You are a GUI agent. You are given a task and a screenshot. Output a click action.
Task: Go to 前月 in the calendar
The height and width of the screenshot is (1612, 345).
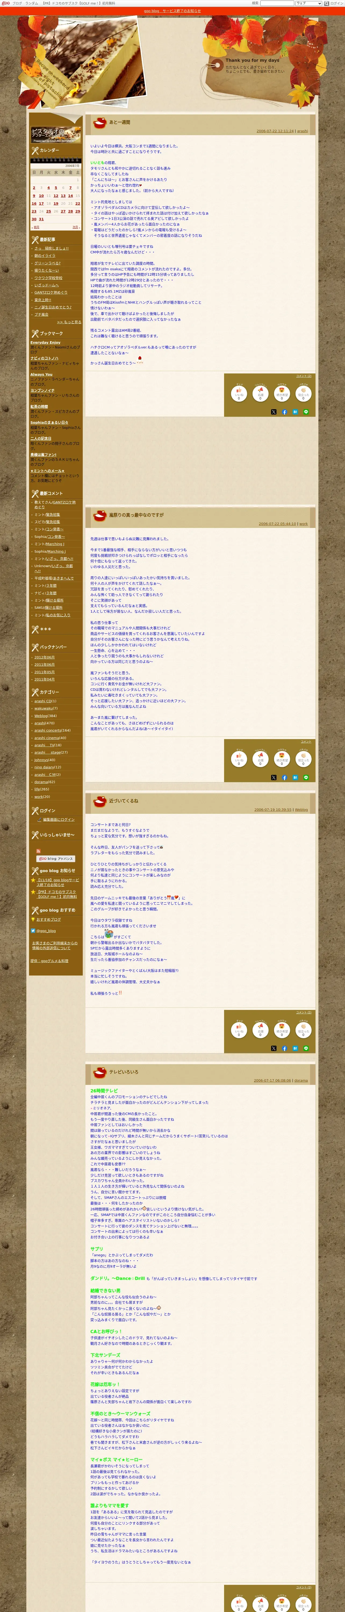coord(36,227)
